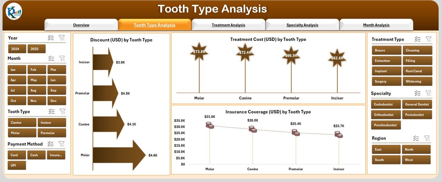442x182 pixels.
Task: Select the Root Canal treatment button
Action: coord(417,71)
